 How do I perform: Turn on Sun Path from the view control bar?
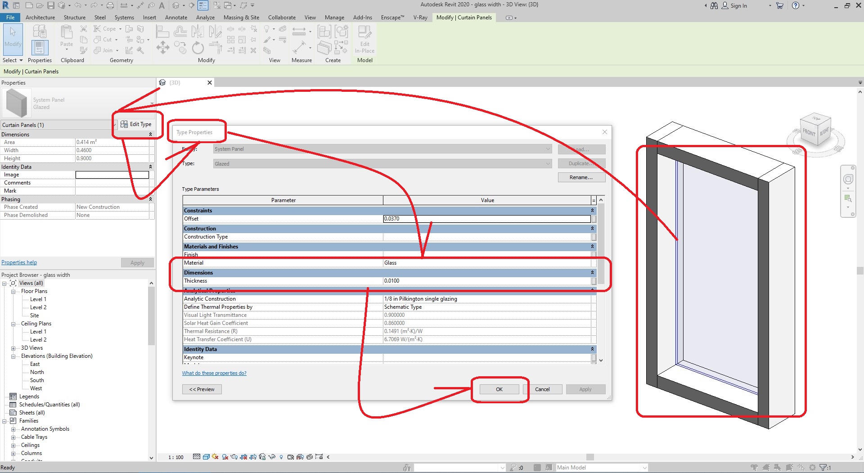tap(215, 457)
